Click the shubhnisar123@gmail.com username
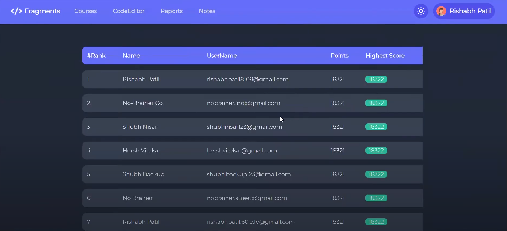Image resolution: width=507 pixels, height=231 pixels. [x=244, y=127]
